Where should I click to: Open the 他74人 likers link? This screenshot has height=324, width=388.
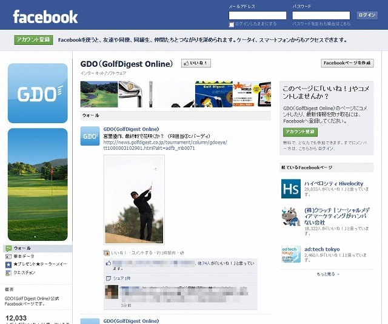pyautogui.click(x=204, y=263)
